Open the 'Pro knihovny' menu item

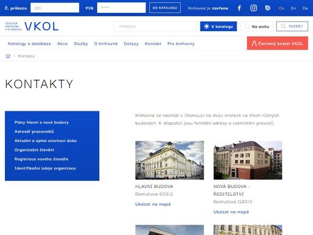(x=181, y=43)
